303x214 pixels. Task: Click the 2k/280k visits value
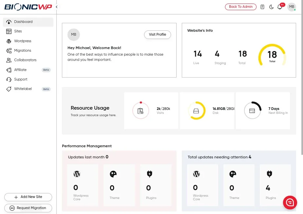[163, 109]
